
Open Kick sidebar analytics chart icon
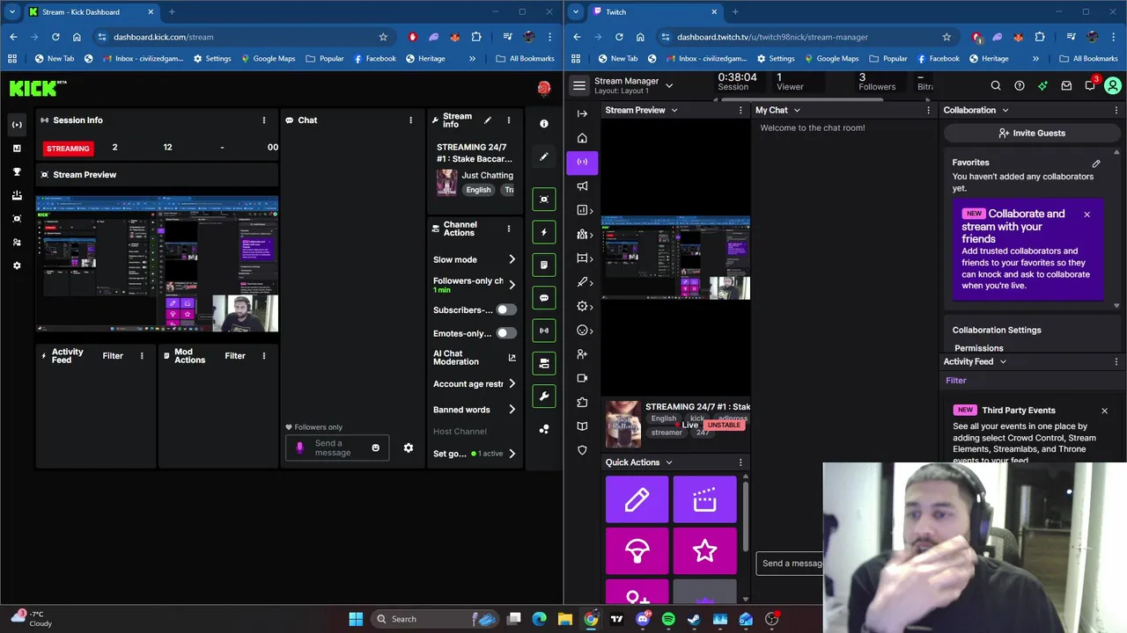click(17, 149)
